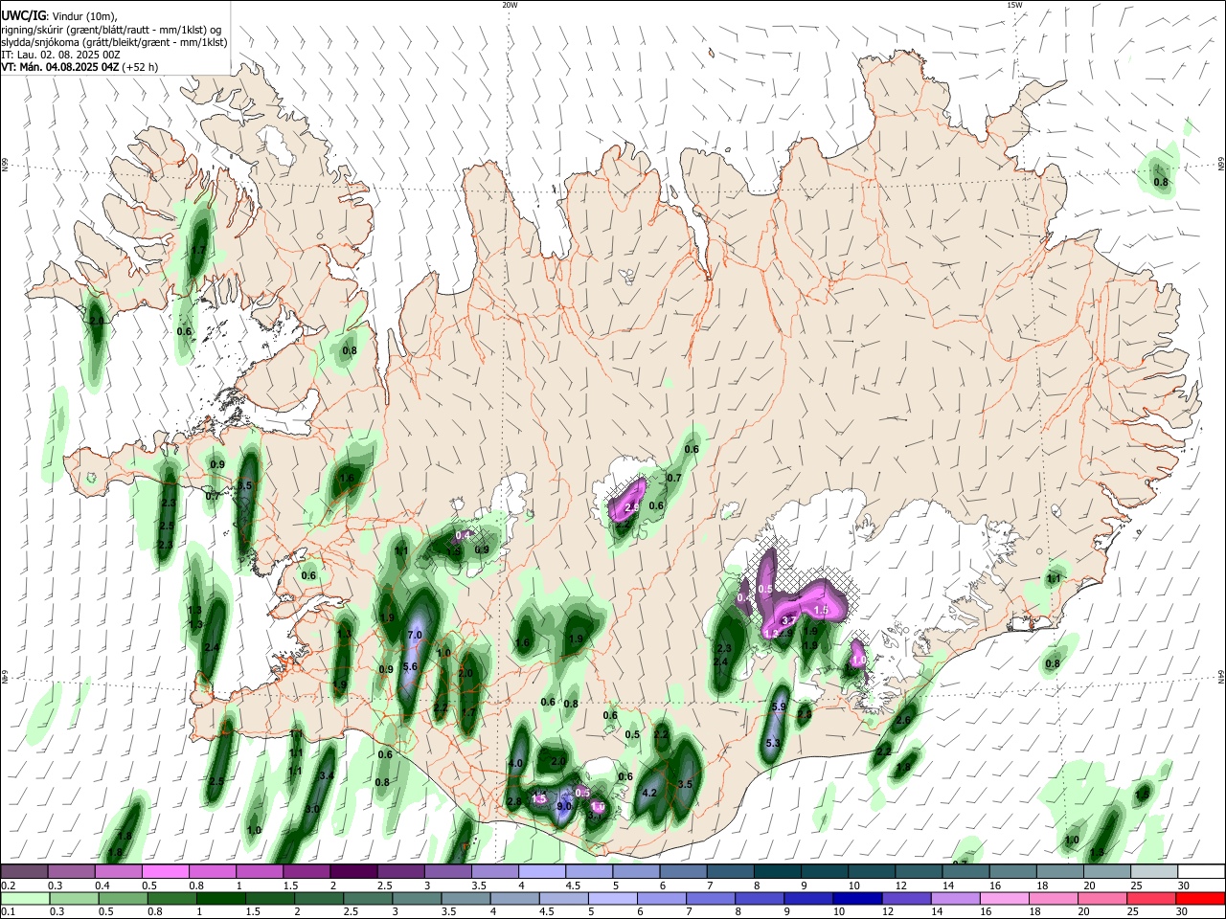Click the 64N latitude label on right edge

click(x=1220, y=676)
